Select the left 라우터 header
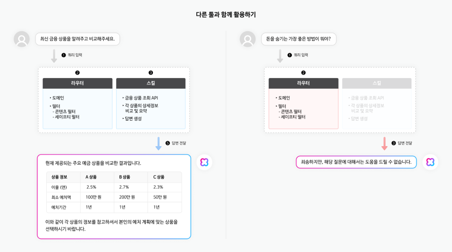The height and width of the screenshot is (252, 452). pyautogui.click(x=78, y=83)
